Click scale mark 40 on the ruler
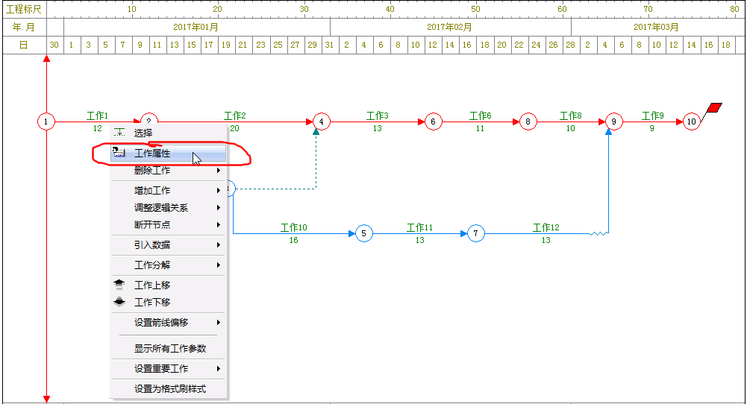Screen dimensions: 747x404 point(390,9)
